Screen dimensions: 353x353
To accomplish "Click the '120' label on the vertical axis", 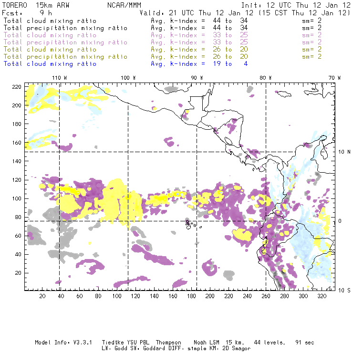I will [x=17, y=180].
